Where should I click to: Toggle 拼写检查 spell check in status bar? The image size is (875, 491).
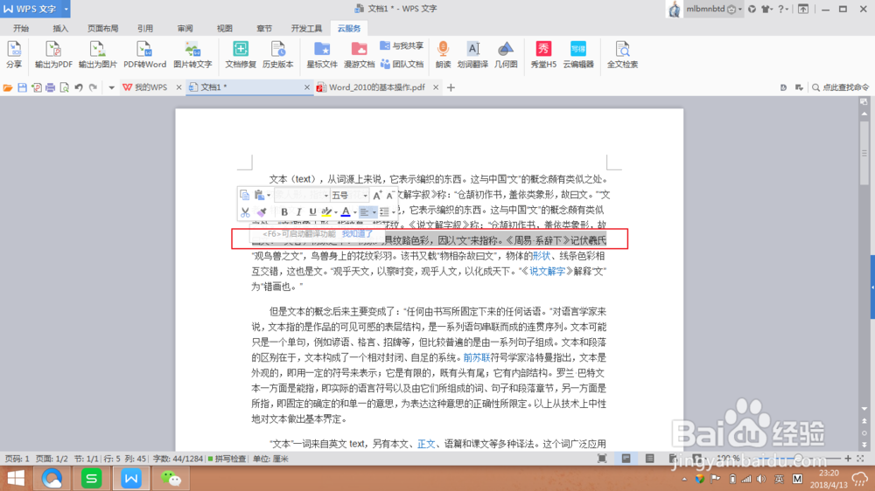[x=227, y=459]
